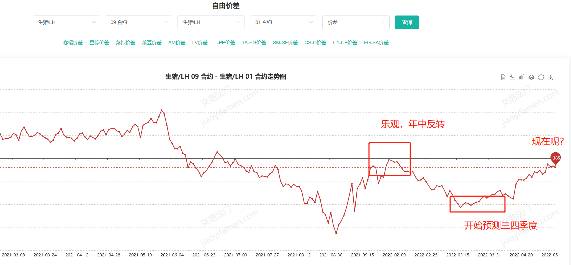
Task: Save chart as image download icon
Action: tap(550, 77)
